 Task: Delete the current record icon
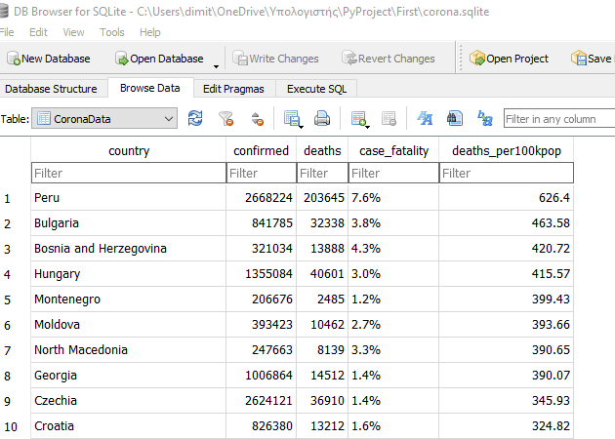click(x=389, y=118)
